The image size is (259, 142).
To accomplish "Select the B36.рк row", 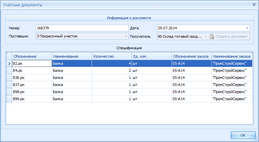I will coord(31,78).
